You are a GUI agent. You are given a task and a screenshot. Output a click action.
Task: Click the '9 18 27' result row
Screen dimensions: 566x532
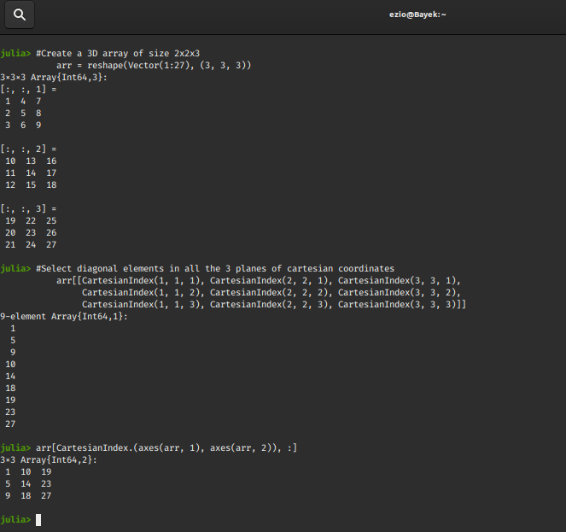[28, 495]
